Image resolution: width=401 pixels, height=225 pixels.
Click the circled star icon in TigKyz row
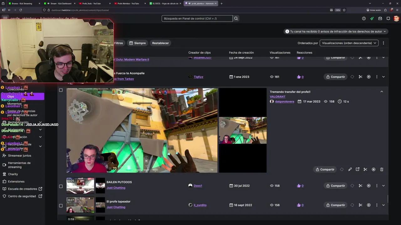(368, 77)
